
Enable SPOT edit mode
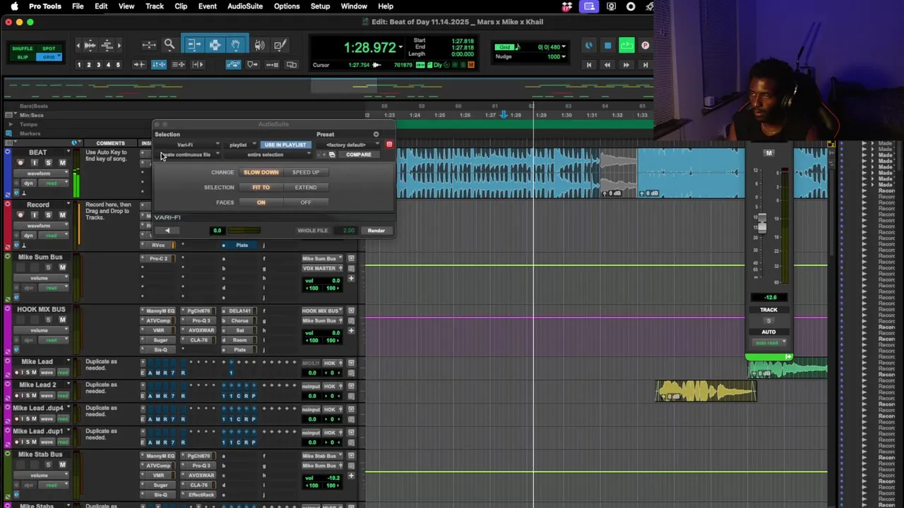click(49, 49)
